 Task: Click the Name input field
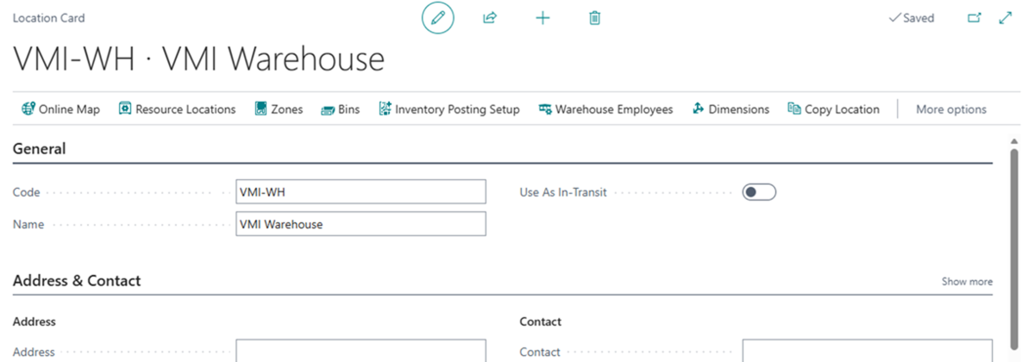click(361, 224)
